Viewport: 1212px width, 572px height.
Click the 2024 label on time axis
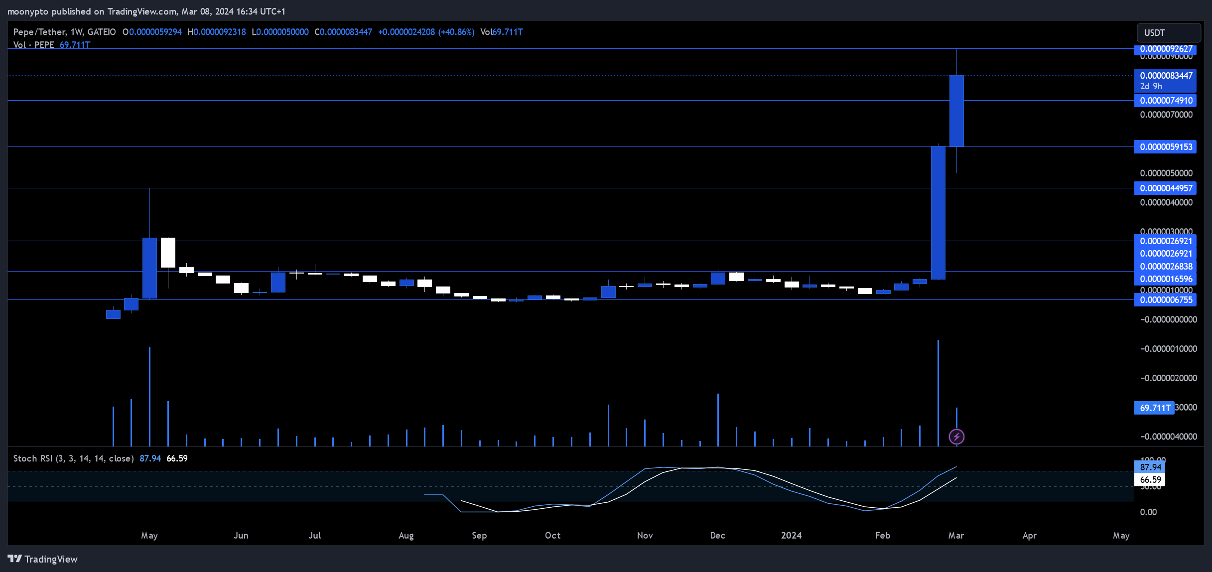pyautogui.click(x=791, y=536)
